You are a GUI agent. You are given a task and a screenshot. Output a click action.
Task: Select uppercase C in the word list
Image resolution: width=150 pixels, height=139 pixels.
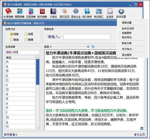tap(20, 80)
